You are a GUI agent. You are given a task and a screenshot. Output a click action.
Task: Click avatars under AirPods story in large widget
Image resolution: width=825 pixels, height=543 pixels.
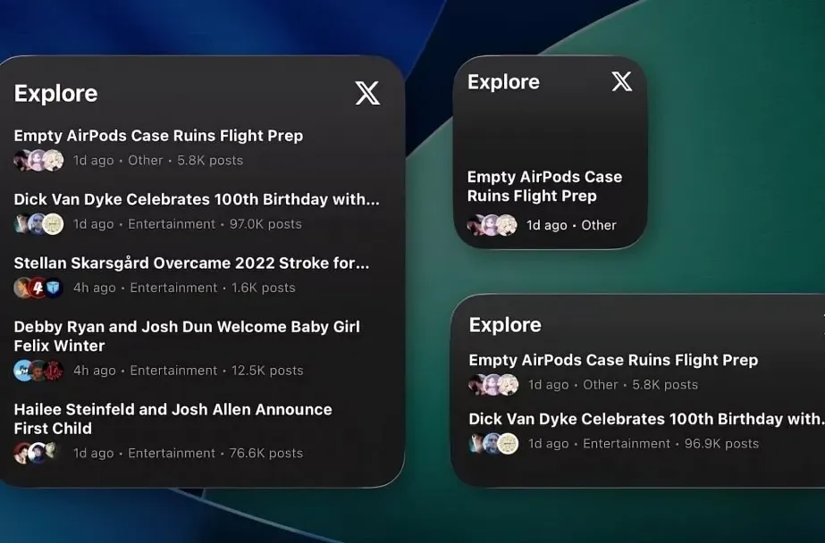[39, 161]
